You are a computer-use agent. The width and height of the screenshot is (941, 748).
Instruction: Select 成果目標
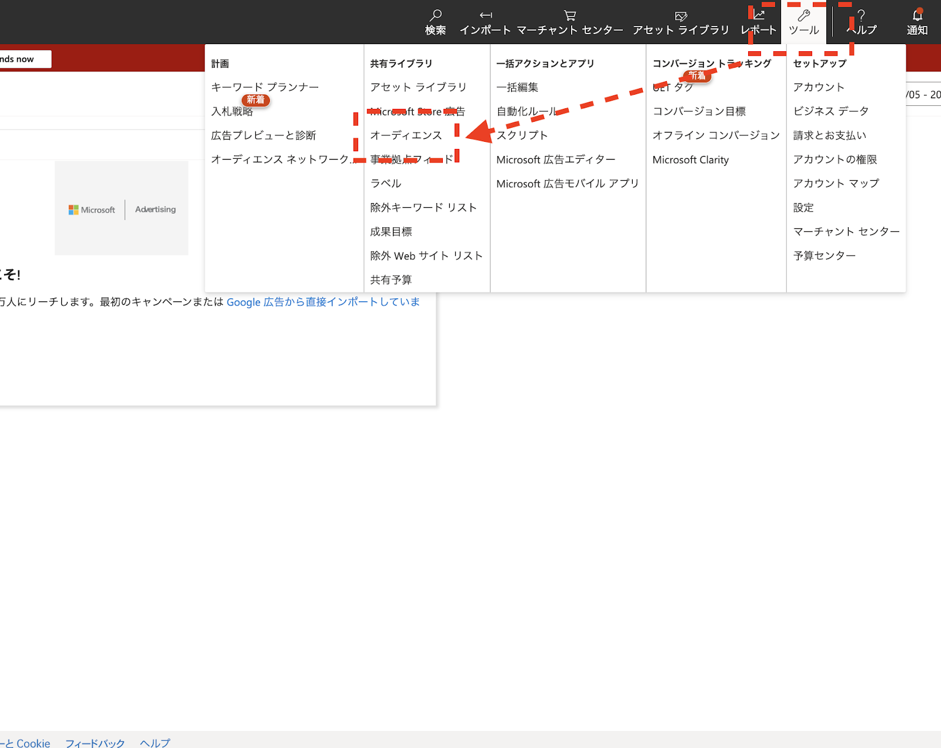point(391,232)
